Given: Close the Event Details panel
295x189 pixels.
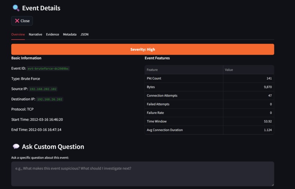Looking at the screenshot, I should click(x=22, y=21).
